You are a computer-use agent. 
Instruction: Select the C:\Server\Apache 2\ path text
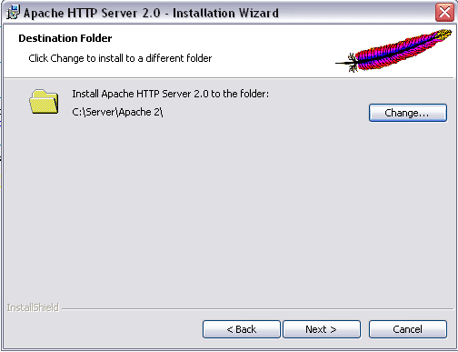coord(117,112)
